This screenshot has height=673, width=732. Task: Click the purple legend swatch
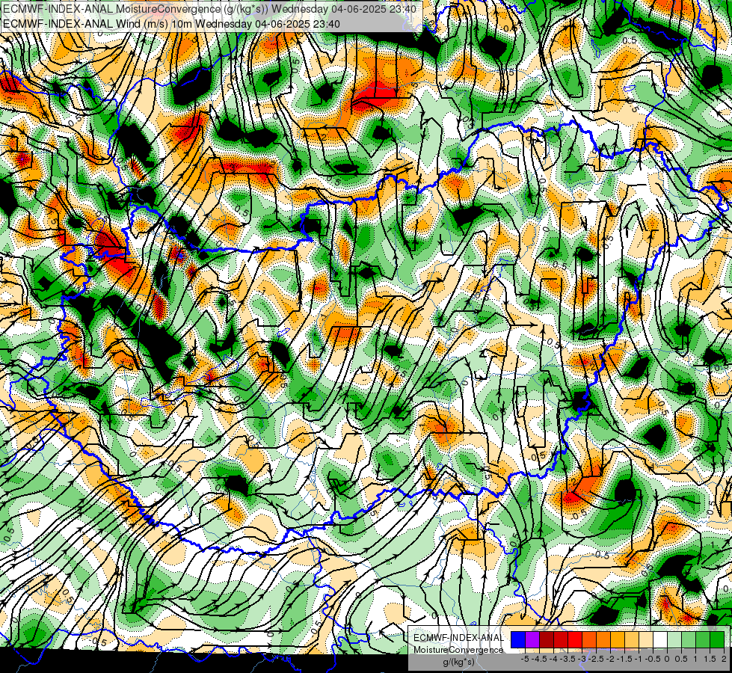(532, 640)
